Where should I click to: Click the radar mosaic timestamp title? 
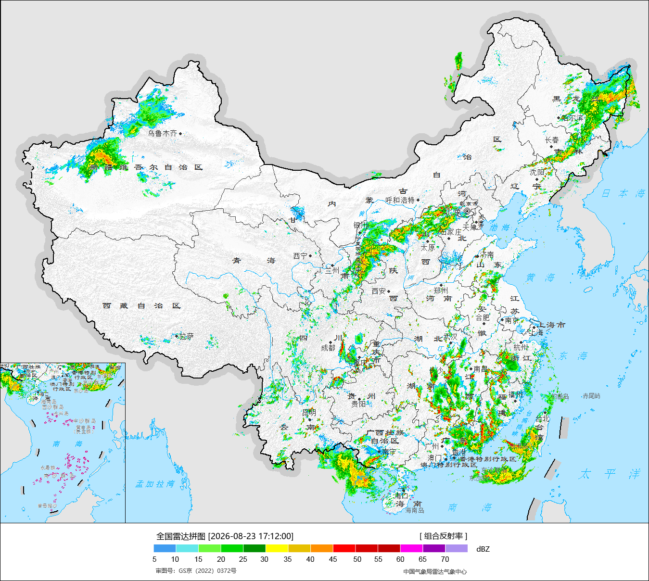pos(225,536)
